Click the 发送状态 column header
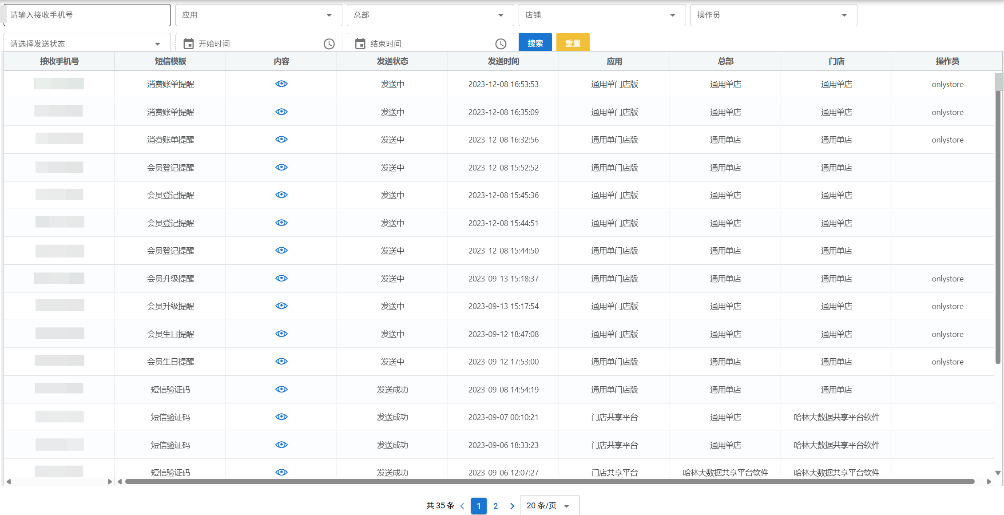The width and height of the screenshot is (1004, 515). 393,61
